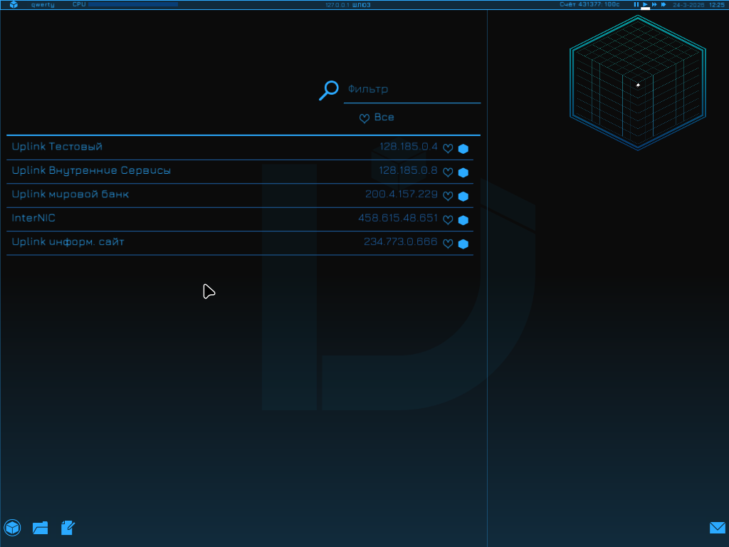
Task: Favorite the Uplink Внутренние Сервисы server
Action: [x=448, y=172]
